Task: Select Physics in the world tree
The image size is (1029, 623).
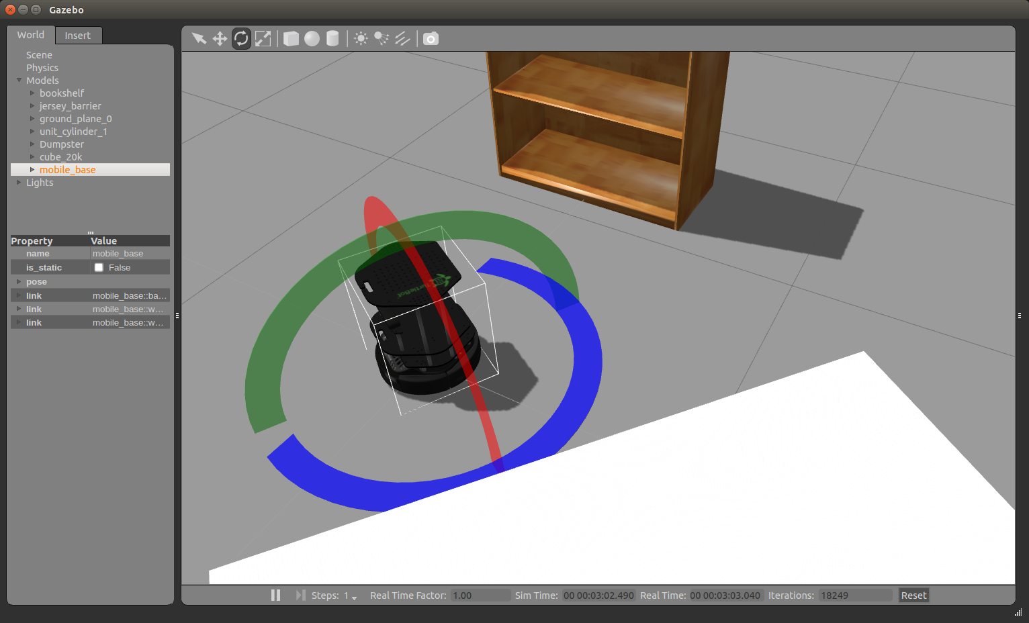Action: click(x=42, y=68)
